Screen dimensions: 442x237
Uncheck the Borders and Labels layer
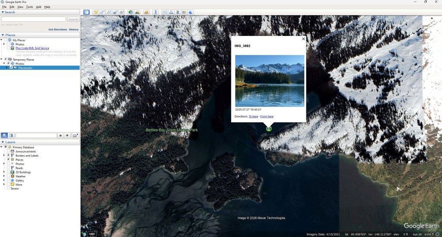[8, 156]
